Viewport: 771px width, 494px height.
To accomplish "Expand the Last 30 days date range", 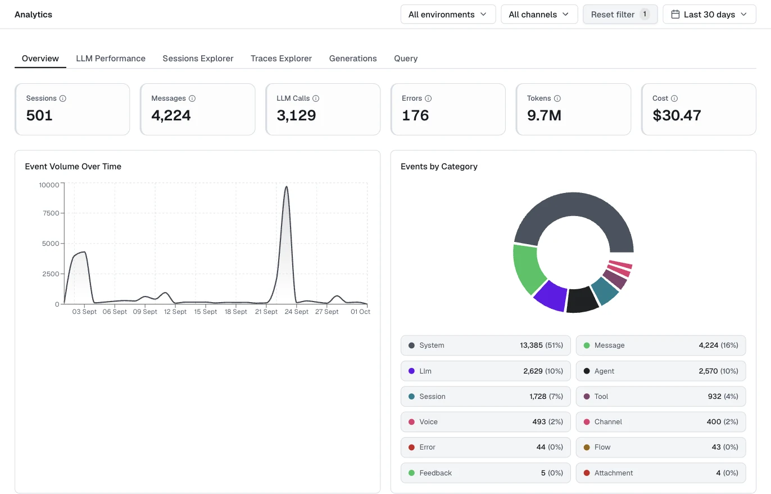I will (709, 14).
